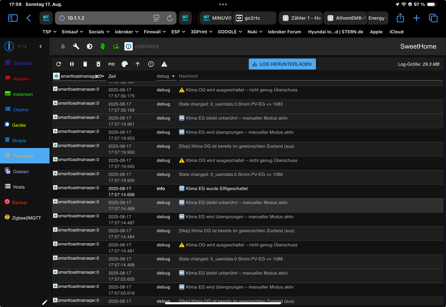Screen dimensions: 446x307
Task: Open the smartloadmanager source filter dropdown
Action: (x=103, y=76)
